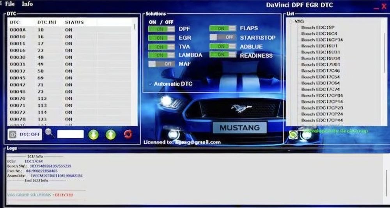Select DTC row 00032
The width and height of the screenshot is (390, 208).
click(70, 71)
